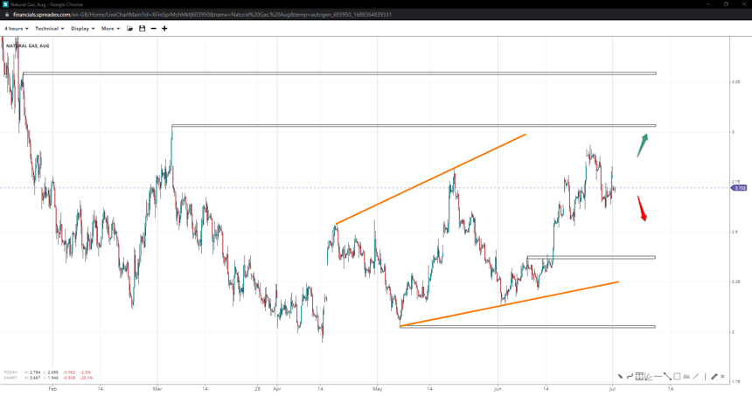Select the fan lines drawing tool

click(649, 377)
